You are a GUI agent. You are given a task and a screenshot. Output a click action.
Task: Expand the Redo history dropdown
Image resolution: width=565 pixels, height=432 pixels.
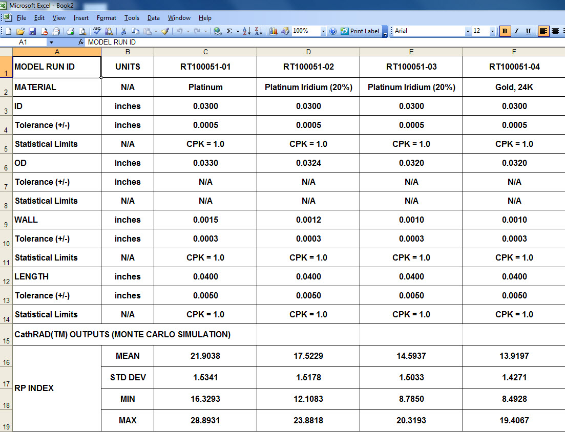[205, 32]
